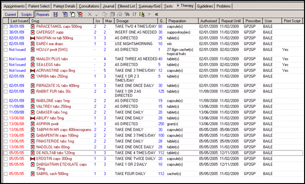Click the Prescriber column header
305x184 pixels.
(x=253, y=21)
